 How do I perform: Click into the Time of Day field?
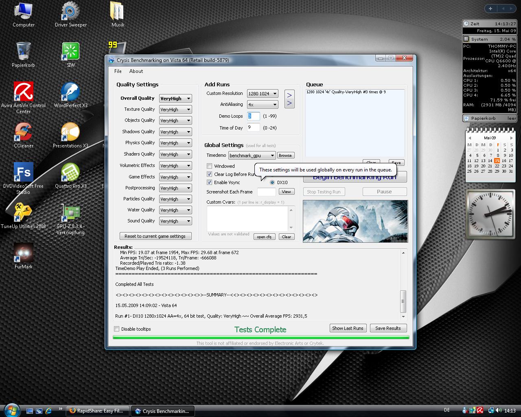pyautogui.click(x=253, y=127)
